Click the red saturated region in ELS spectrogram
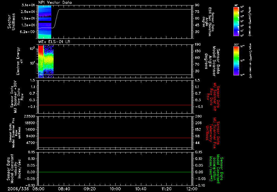Image resolution: width=277 pixels, height=192 pixels. point(41,49)
